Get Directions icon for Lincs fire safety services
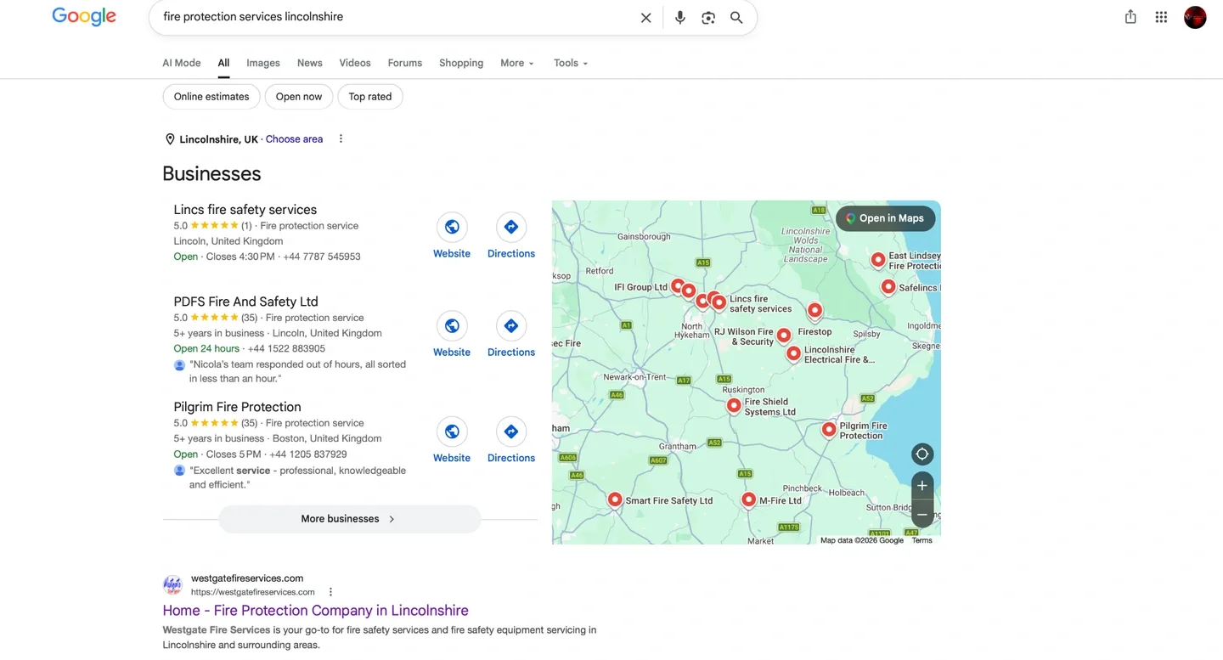Viewport: 1223px width, 660px height. click(x=511, y=227)
